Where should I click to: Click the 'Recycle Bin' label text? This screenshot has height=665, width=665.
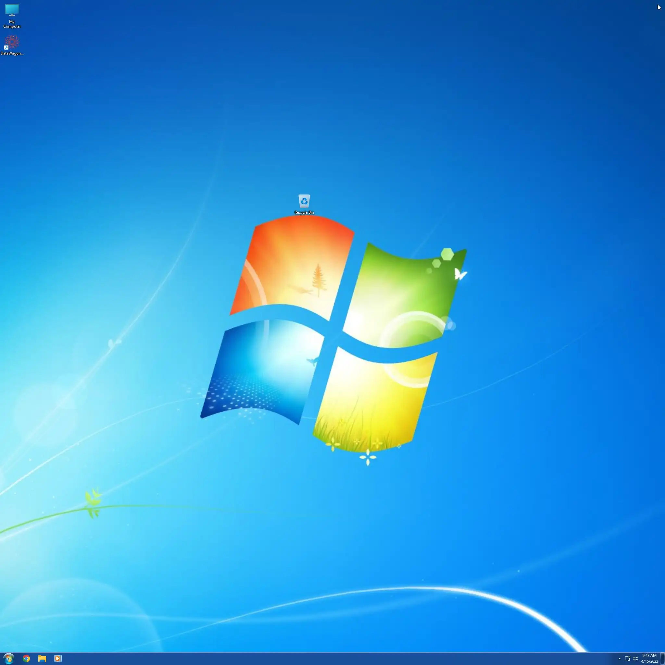[x=304, y=212]
